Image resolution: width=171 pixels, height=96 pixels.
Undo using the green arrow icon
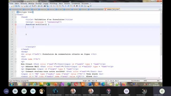[39, 6]
